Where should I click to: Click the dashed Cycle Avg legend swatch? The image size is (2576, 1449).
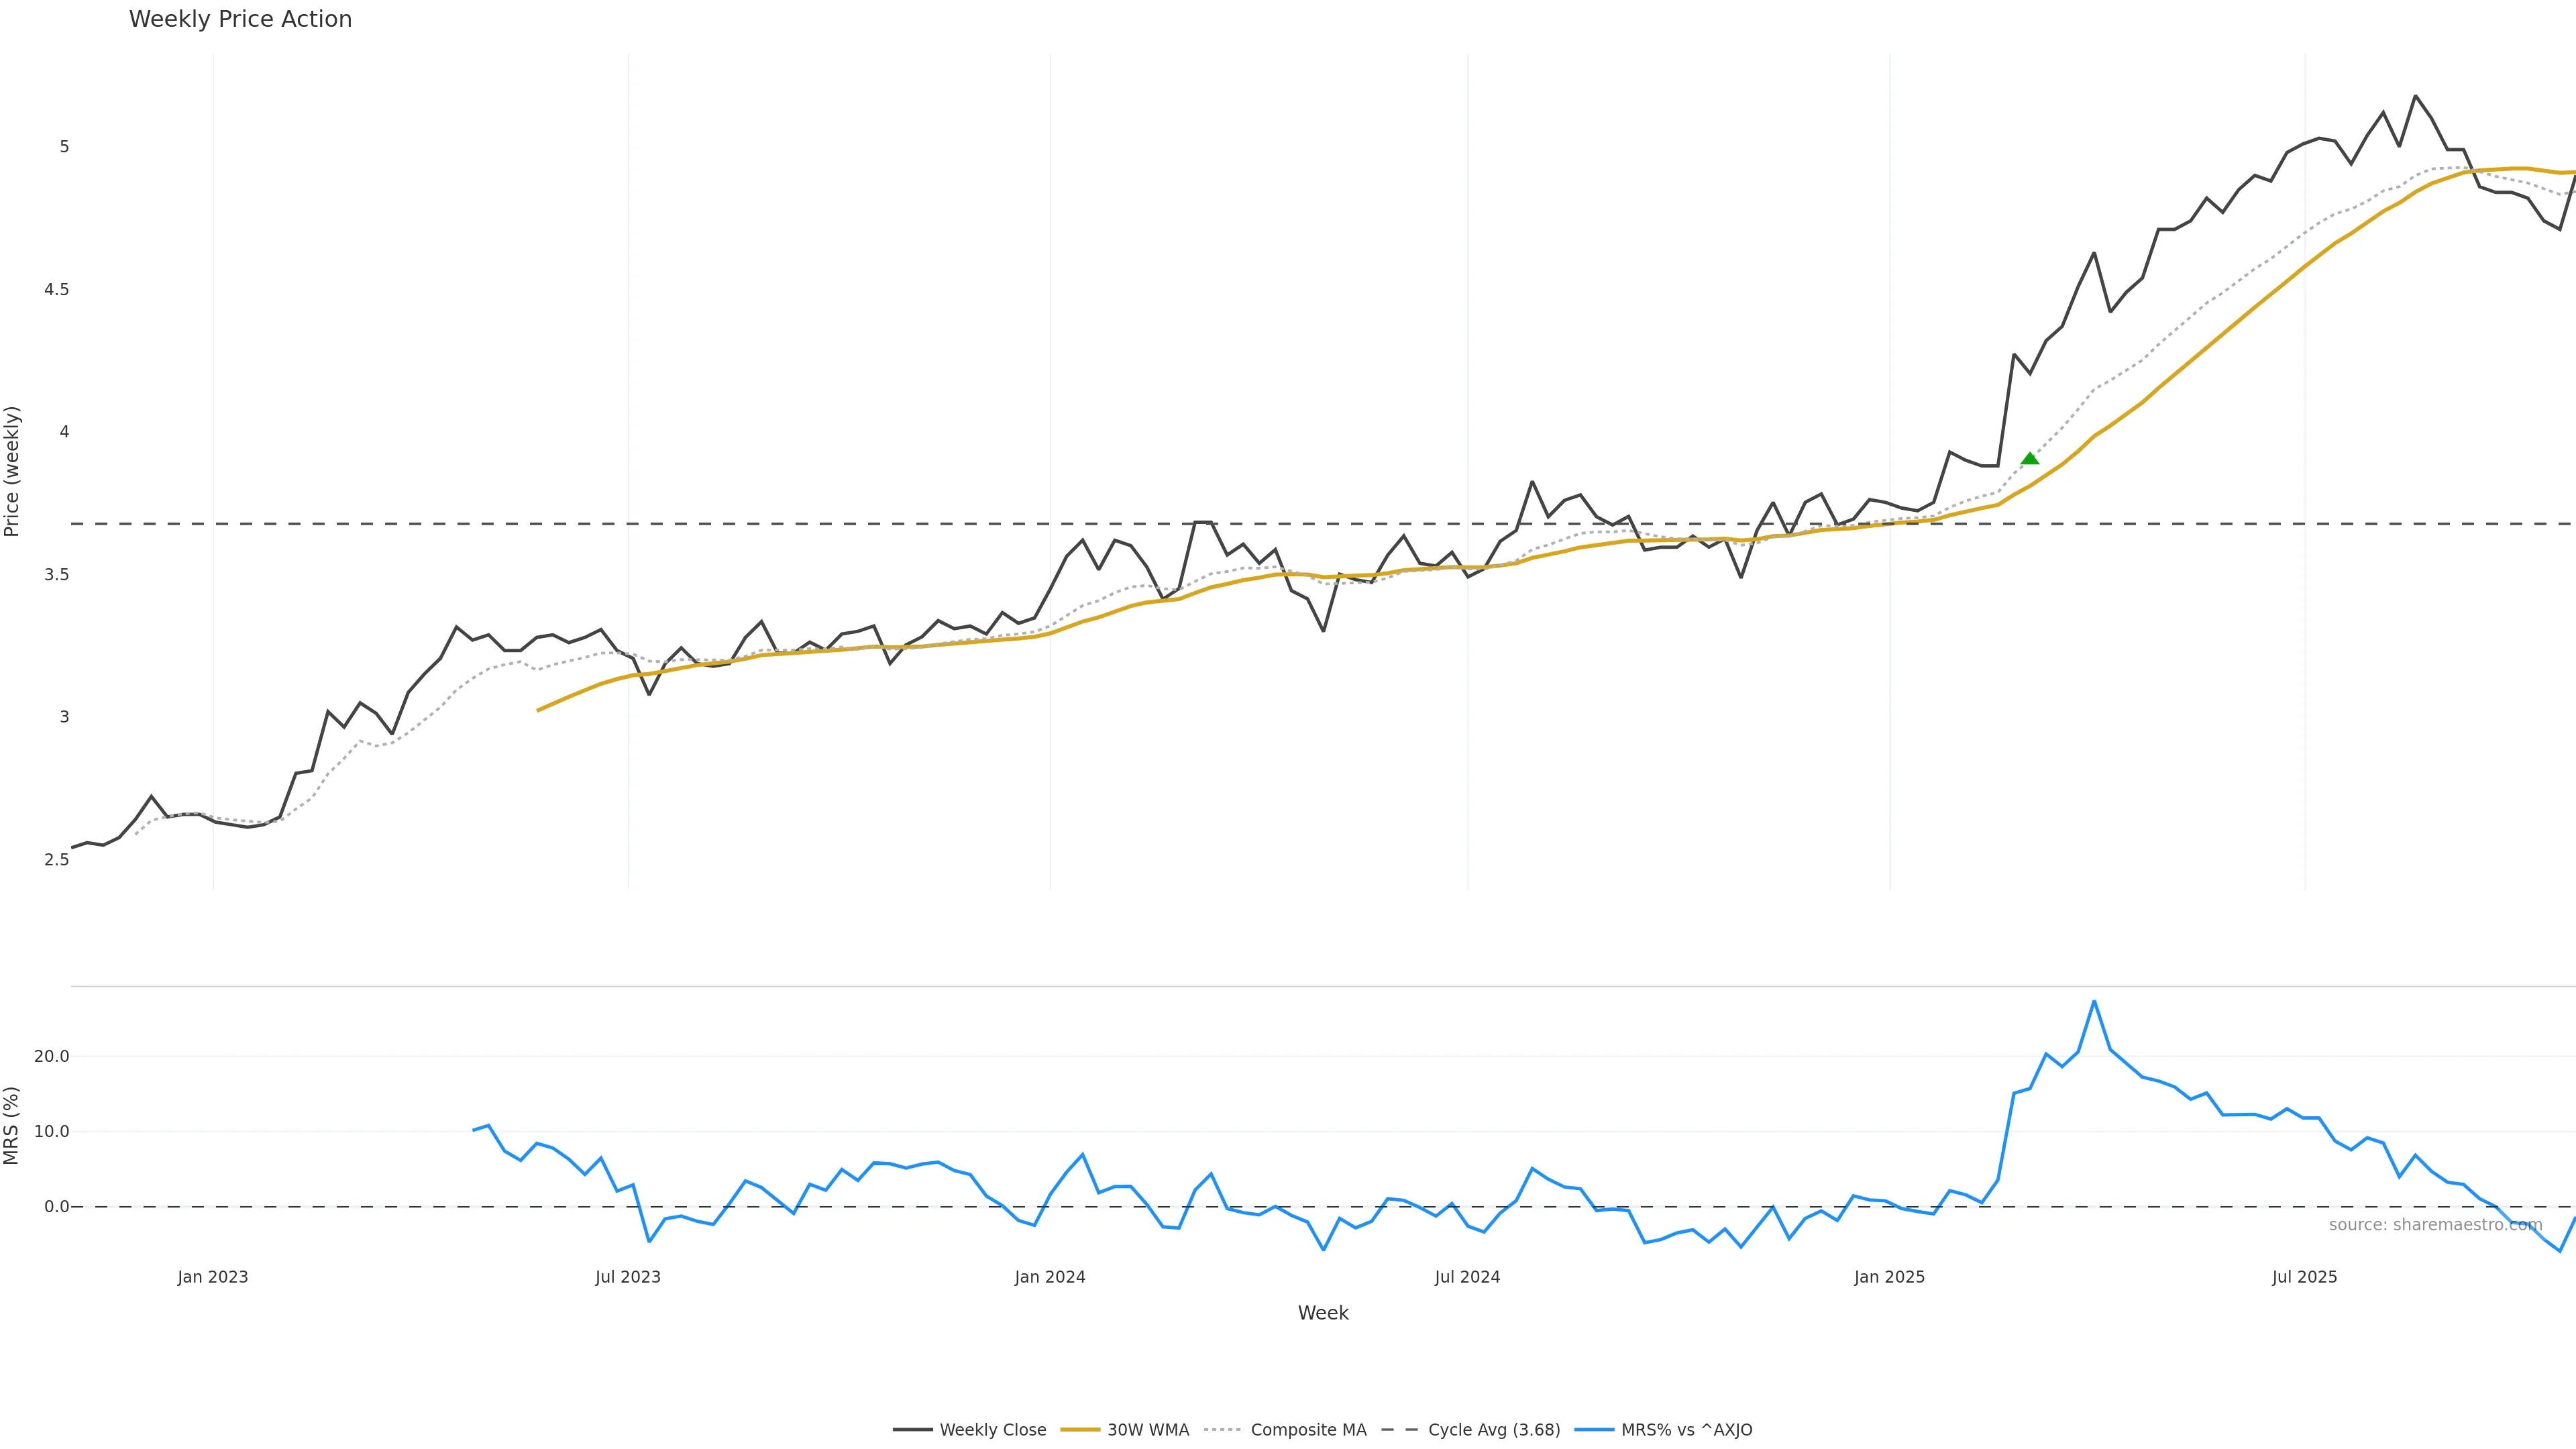click(1400, 1430)
